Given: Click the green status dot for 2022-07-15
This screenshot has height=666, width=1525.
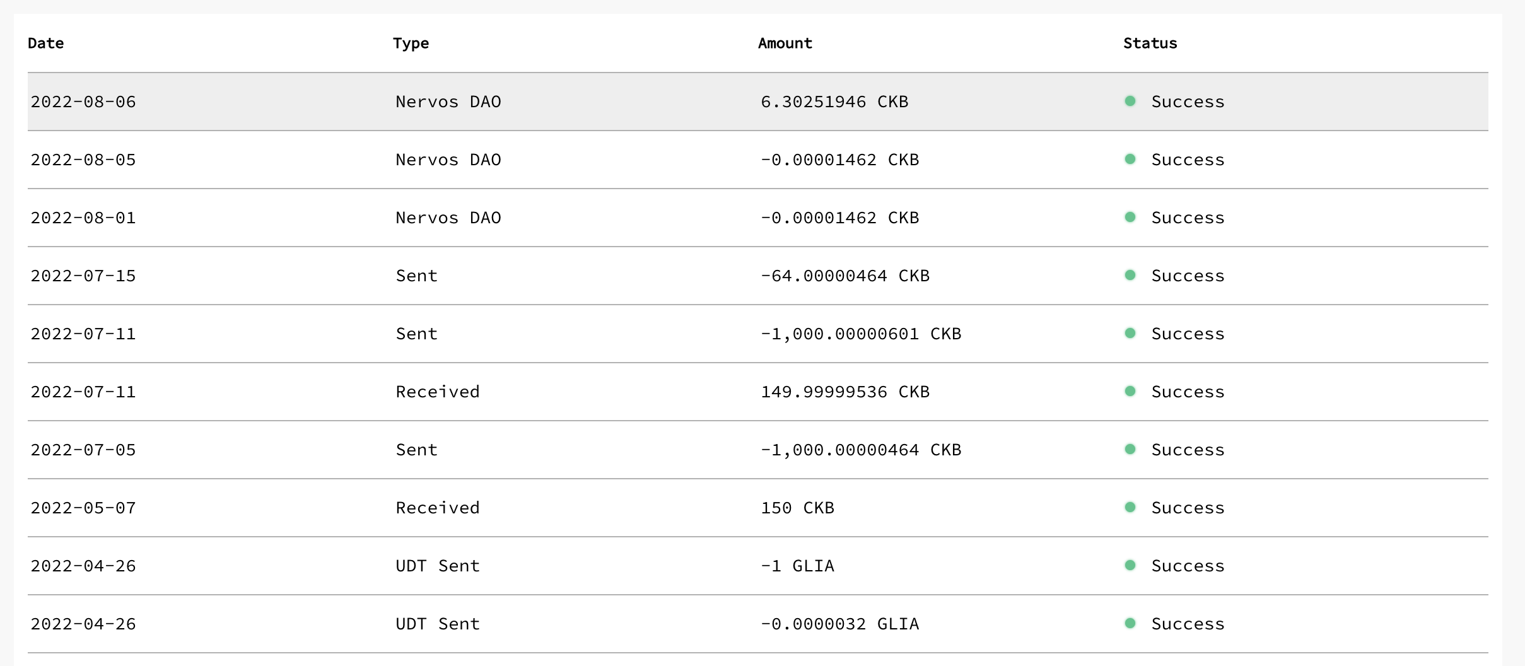Looking at the screenshot, I should coord(1130,275).
